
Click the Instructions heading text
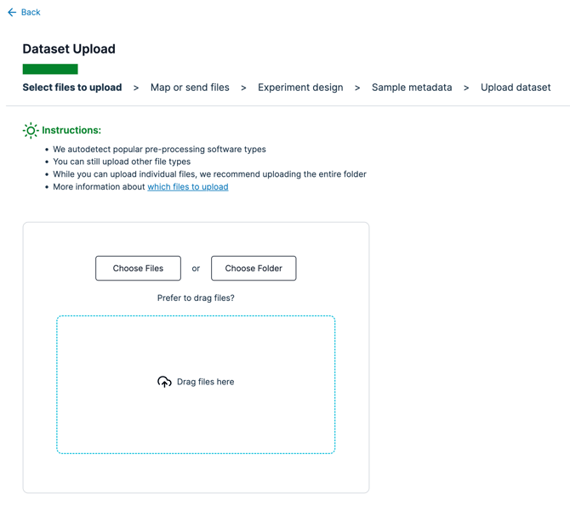click(x=71, y=130)
